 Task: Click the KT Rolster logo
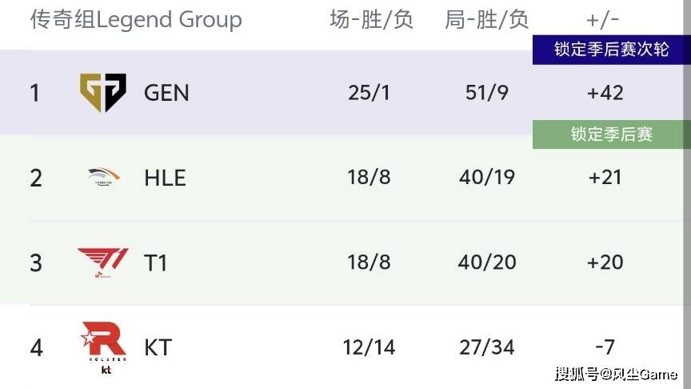pyautogui.click(x=104, y=348)
